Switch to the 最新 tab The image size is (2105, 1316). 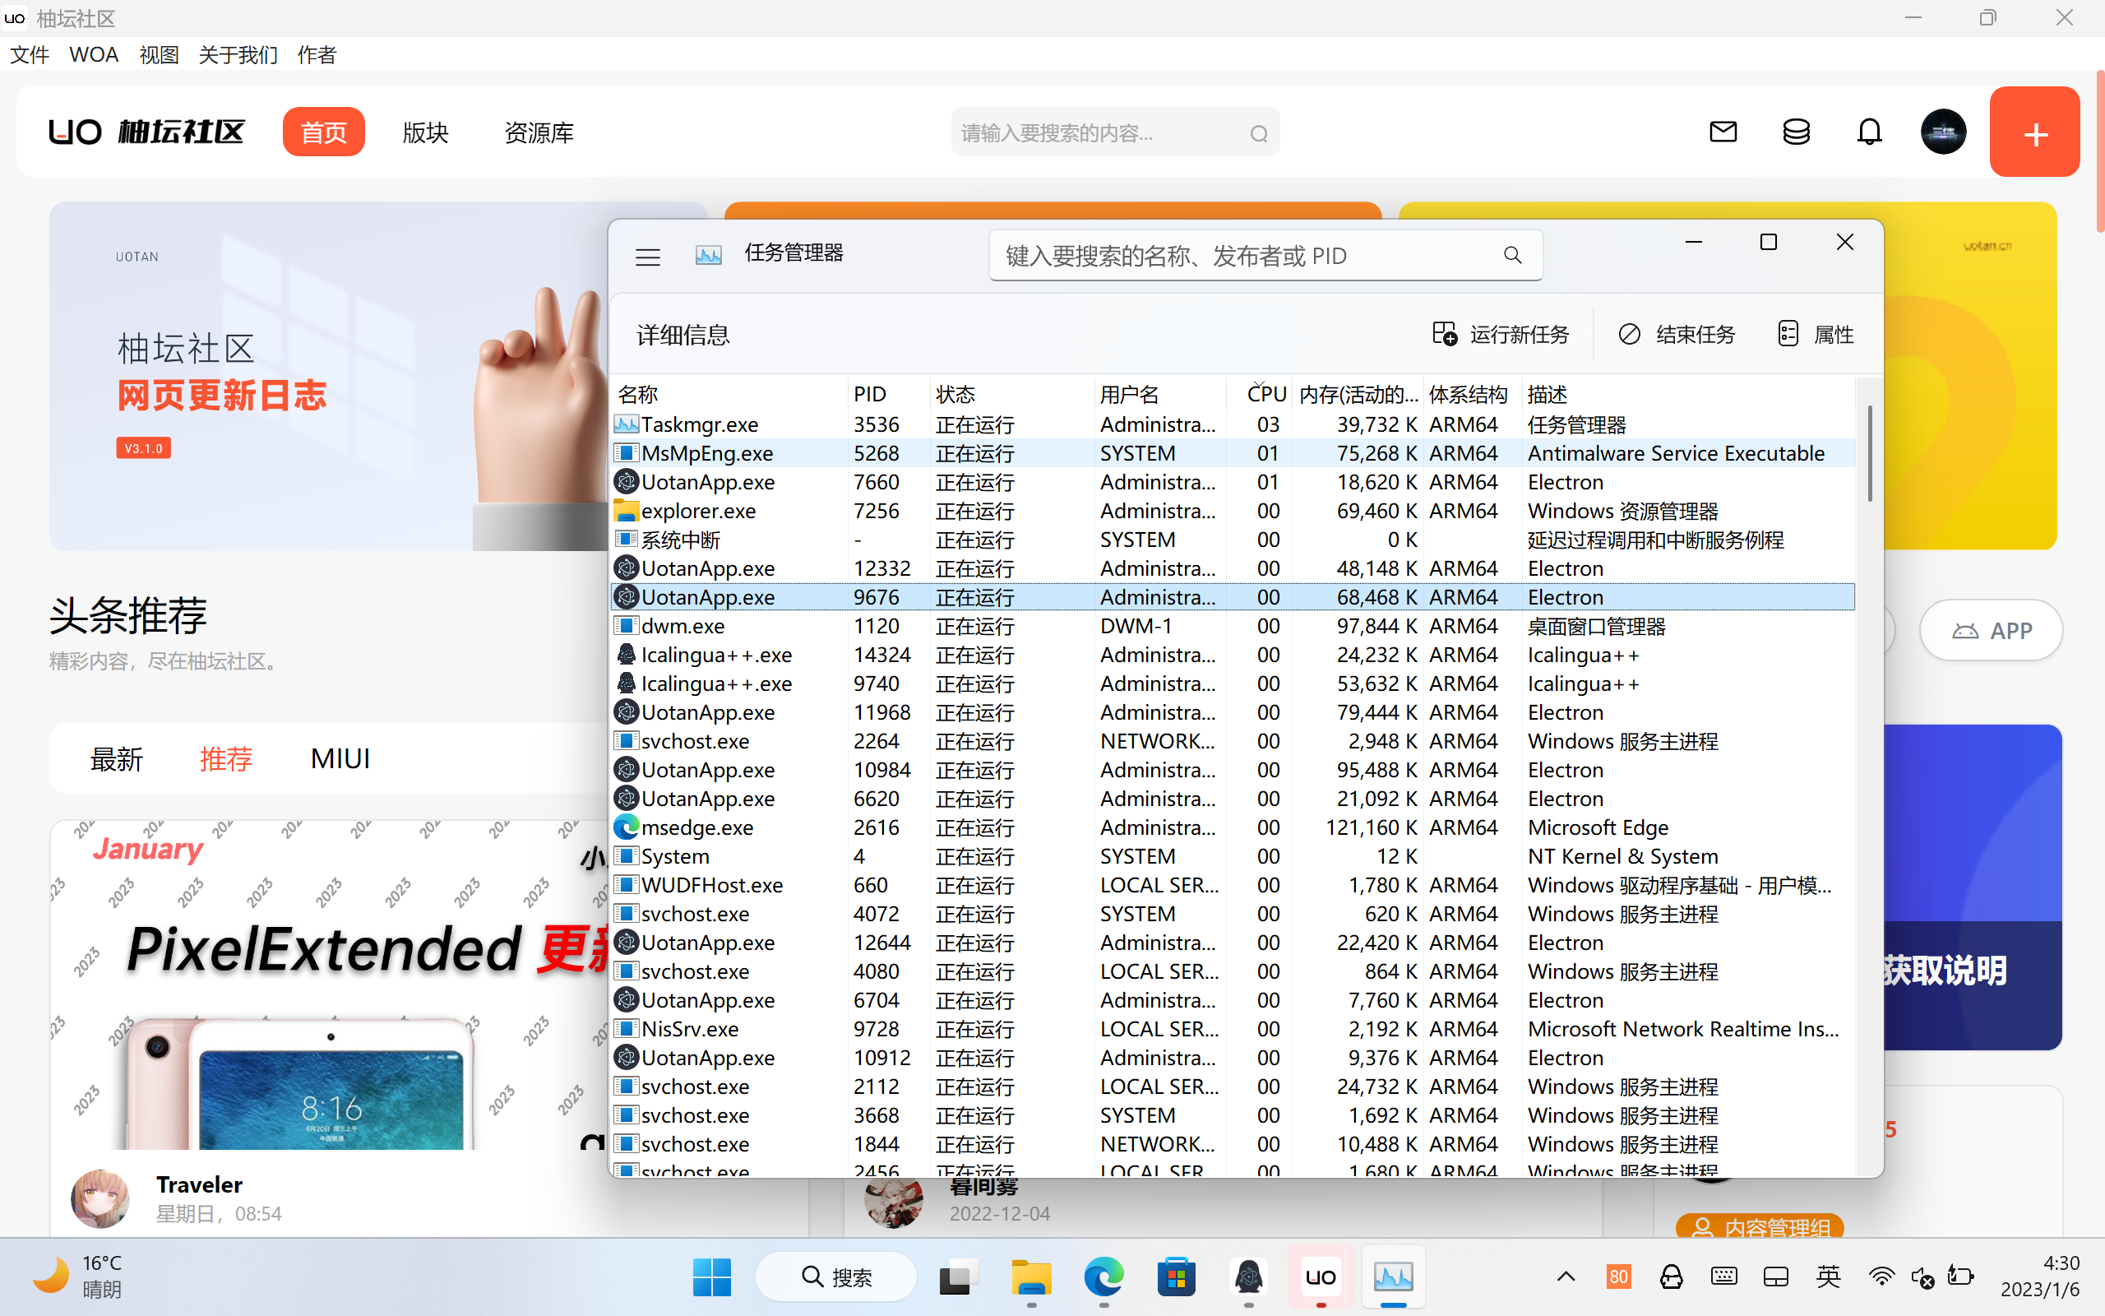(x=116, y=759)
